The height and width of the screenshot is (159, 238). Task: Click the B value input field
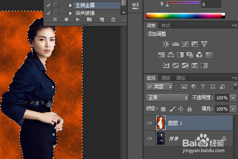pyautogui.click(x=211, y=4)
